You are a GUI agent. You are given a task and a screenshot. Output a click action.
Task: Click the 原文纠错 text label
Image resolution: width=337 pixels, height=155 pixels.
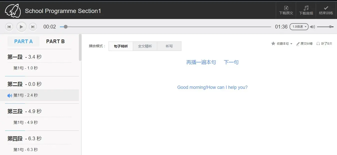[x=306, y=44]
